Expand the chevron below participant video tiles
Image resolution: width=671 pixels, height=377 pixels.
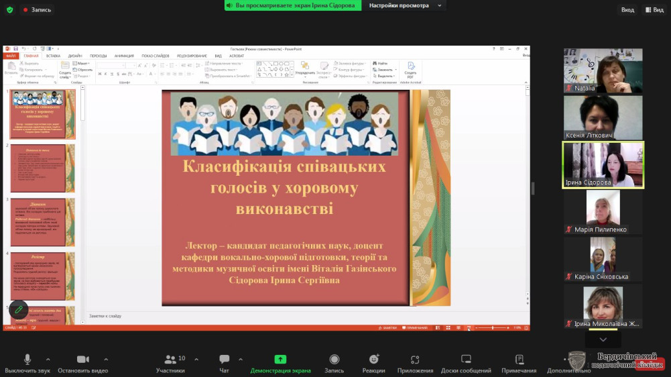tap(603, 339)
